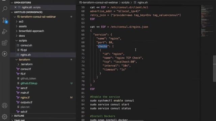Click the highlighted word checks on line 69
The height and width of the screenshot is (121, 216).
[103, 46]
